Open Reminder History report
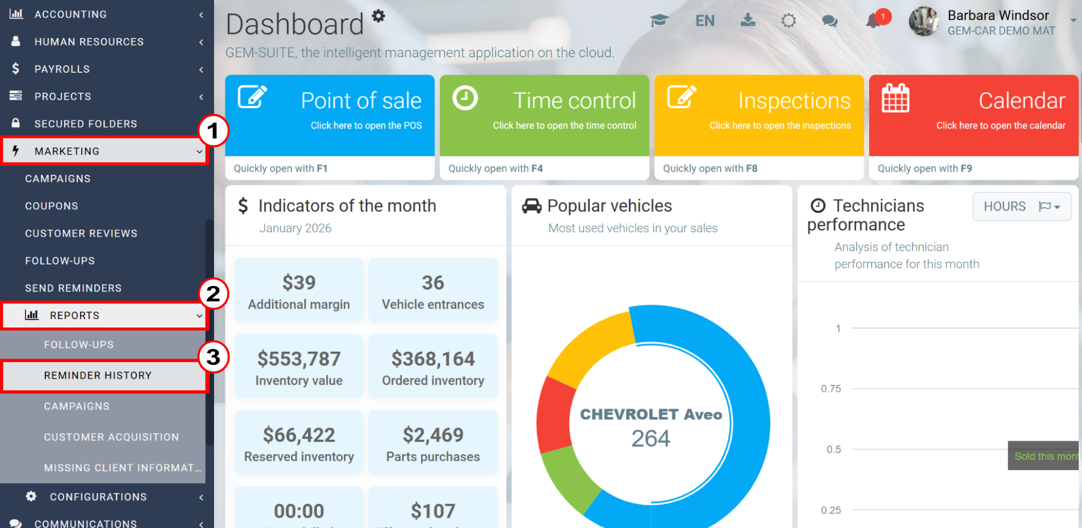The height and width of the screenshot is (528, 1082). pos(98,376)
